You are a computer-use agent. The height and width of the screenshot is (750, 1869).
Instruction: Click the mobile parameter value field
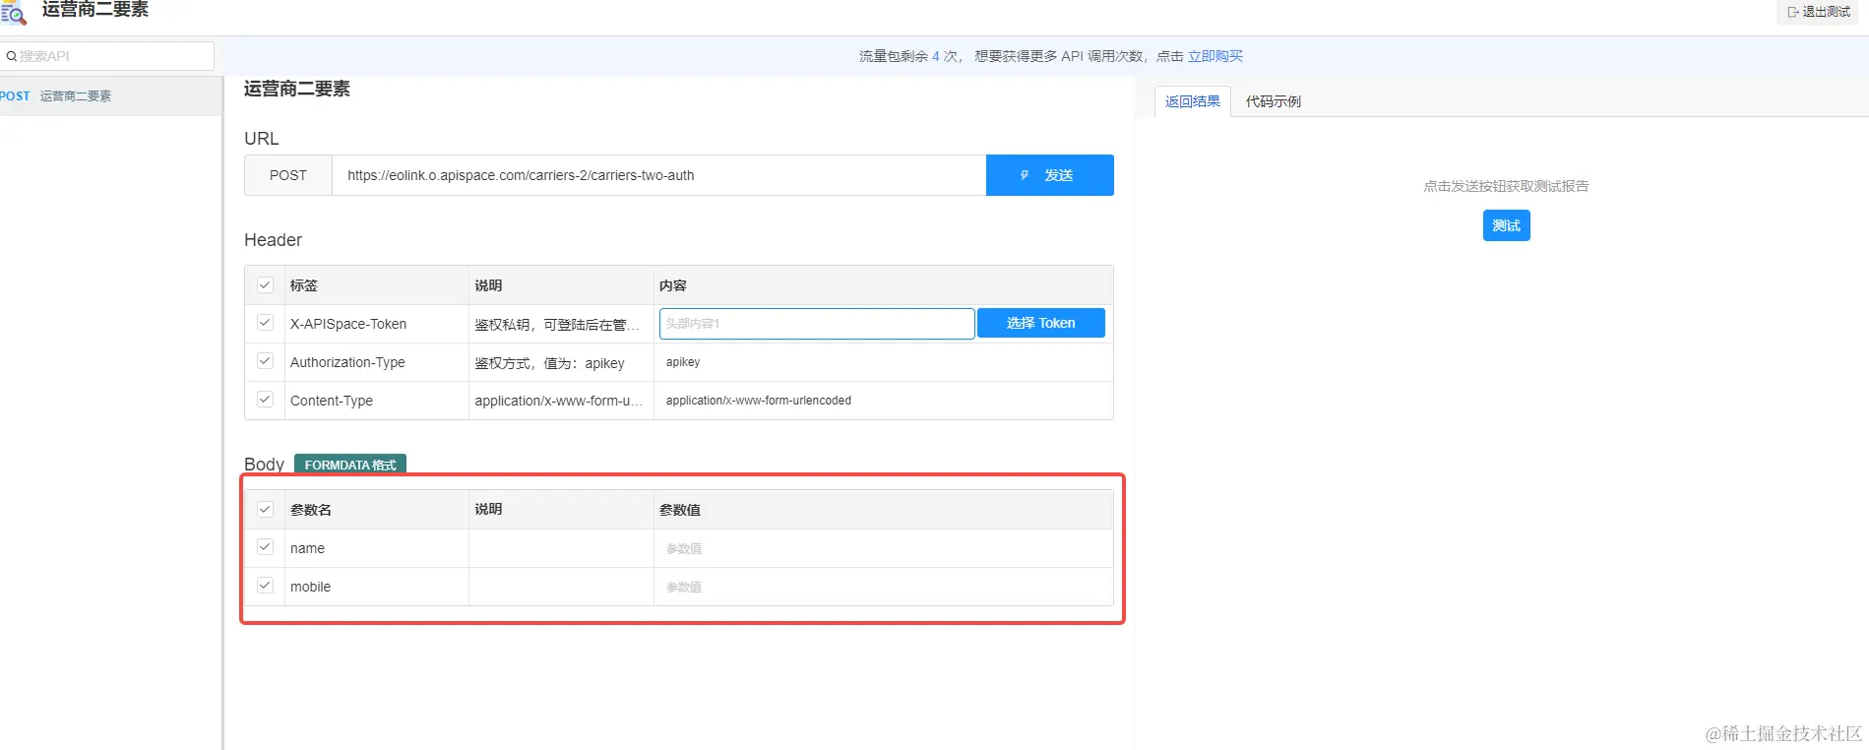[883, 587]
